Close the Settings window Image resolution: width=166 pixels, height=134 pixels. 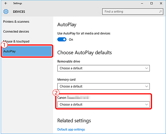(161, 3)
